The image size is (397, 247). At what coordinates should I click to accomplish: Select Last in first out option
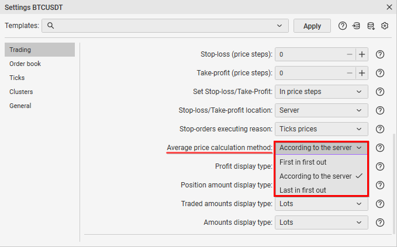point(322,190)
